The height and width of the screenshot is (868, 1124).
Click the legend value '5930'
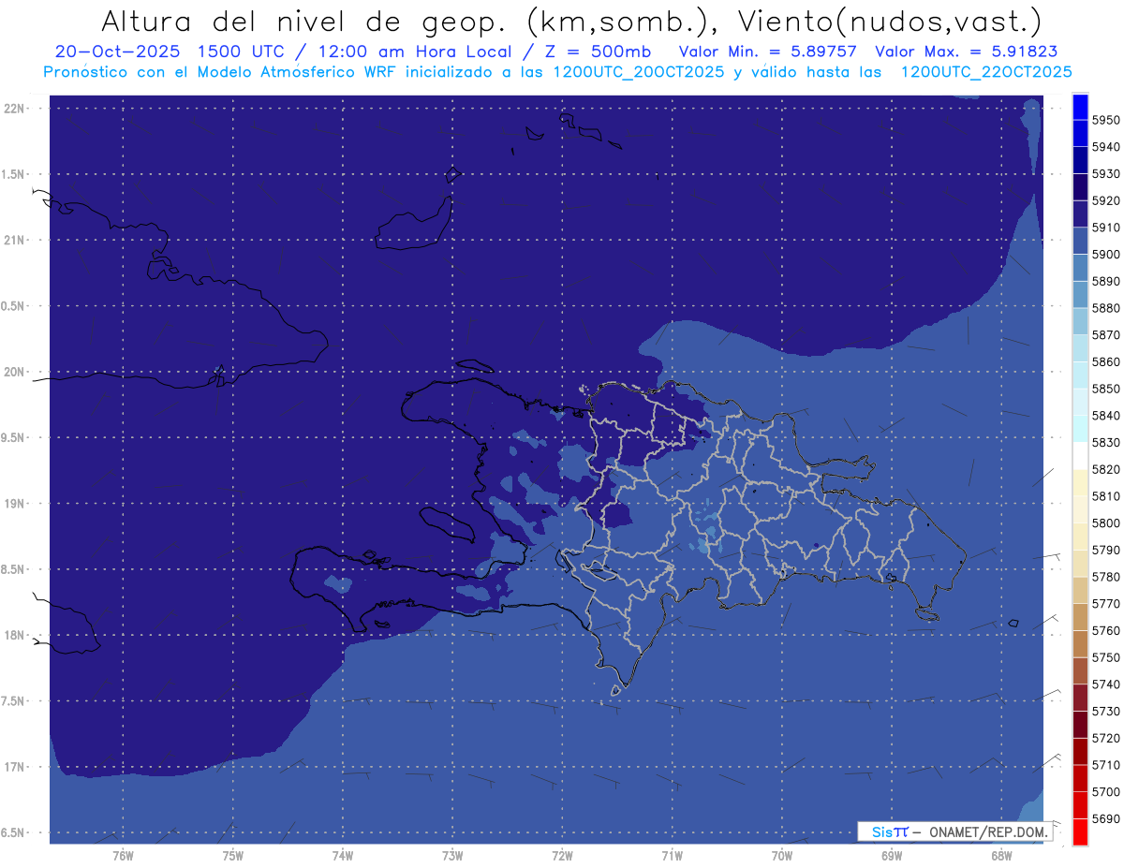click(x=1105, y=174)
